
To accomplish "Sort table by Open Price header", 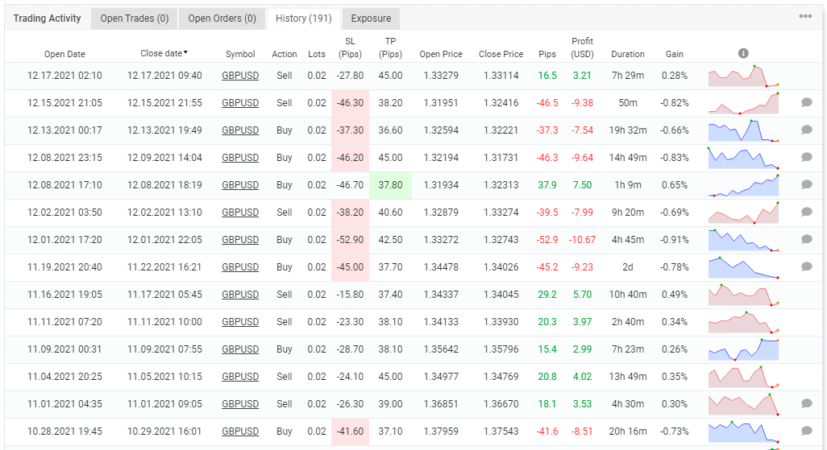I will (x=441, y=54).
